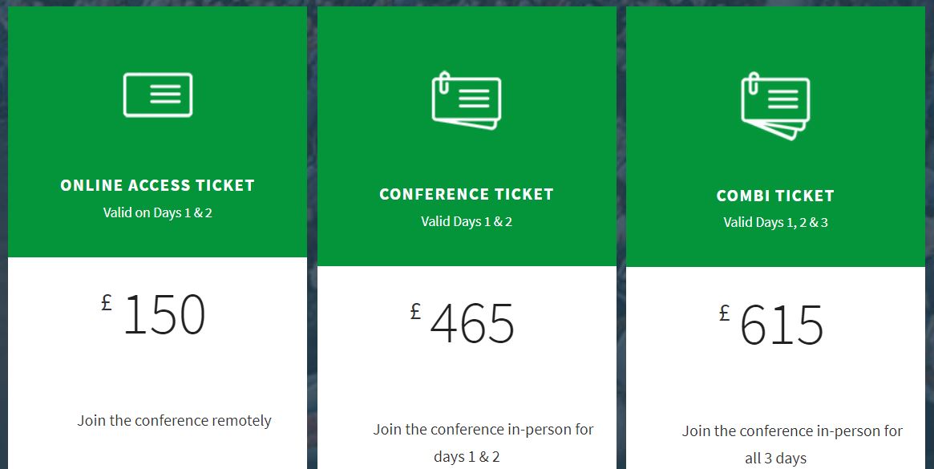
Task: Click the Combi Ticket stacked cards icon
Action: pyautogui.click(x=775, y=105)
